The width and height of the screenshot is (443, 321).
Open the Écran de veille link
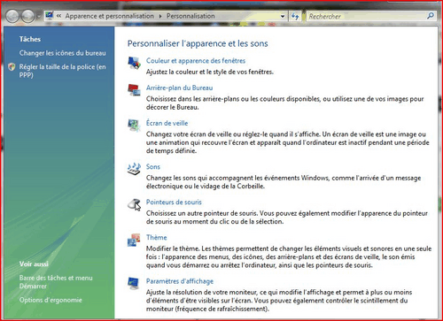tap(167, 123)
